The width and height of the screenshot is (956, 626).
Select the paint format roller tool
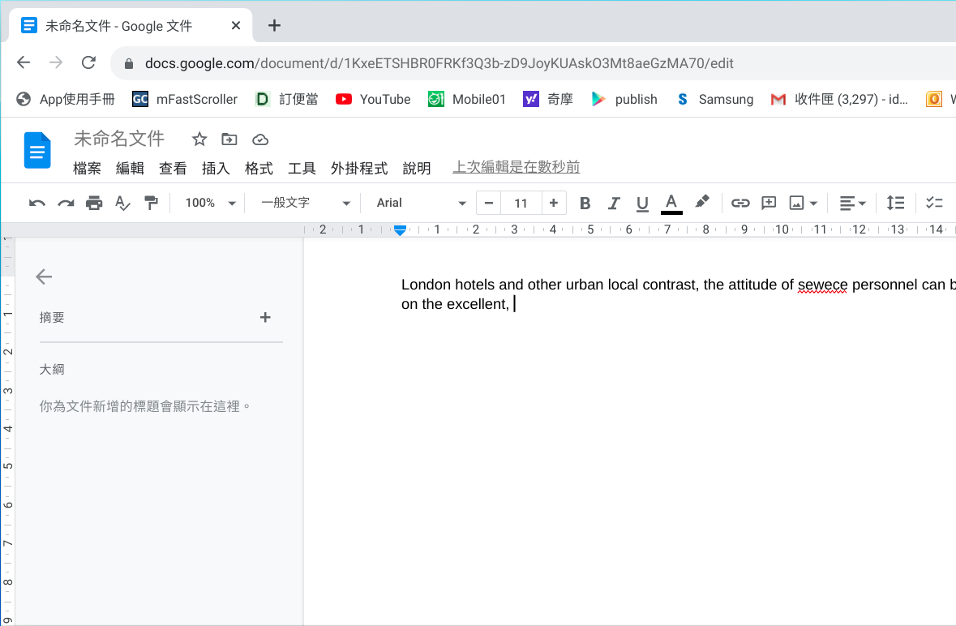pyautogui.click(x=151, y=203)
